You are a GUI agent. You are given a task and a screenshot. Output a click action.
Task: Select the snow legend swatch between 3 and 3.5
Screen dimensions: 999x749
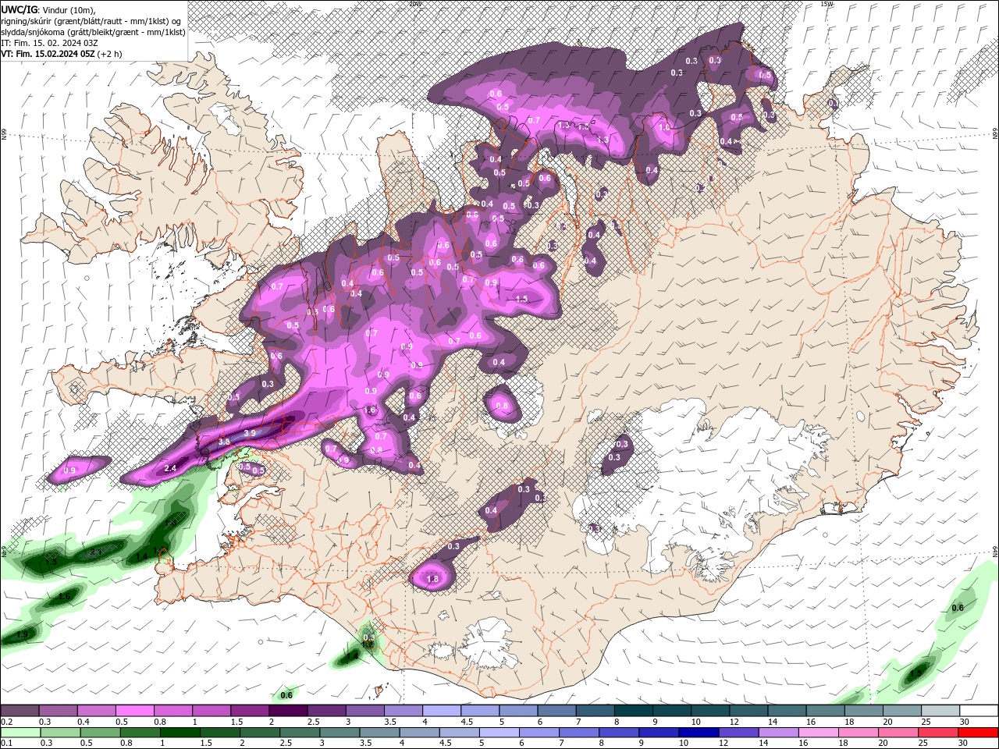tap(364, 711)
